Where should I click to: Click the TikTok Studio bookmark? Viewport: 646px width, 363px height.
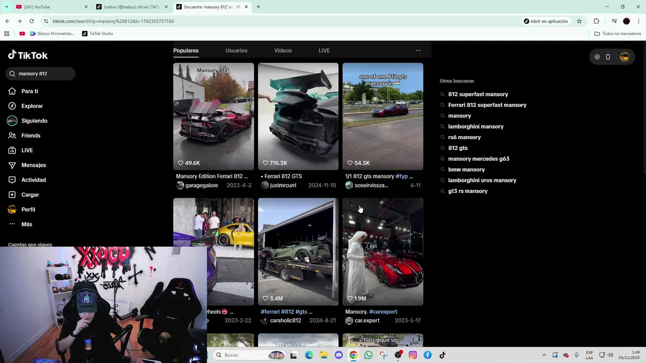(x=97, y=34)
